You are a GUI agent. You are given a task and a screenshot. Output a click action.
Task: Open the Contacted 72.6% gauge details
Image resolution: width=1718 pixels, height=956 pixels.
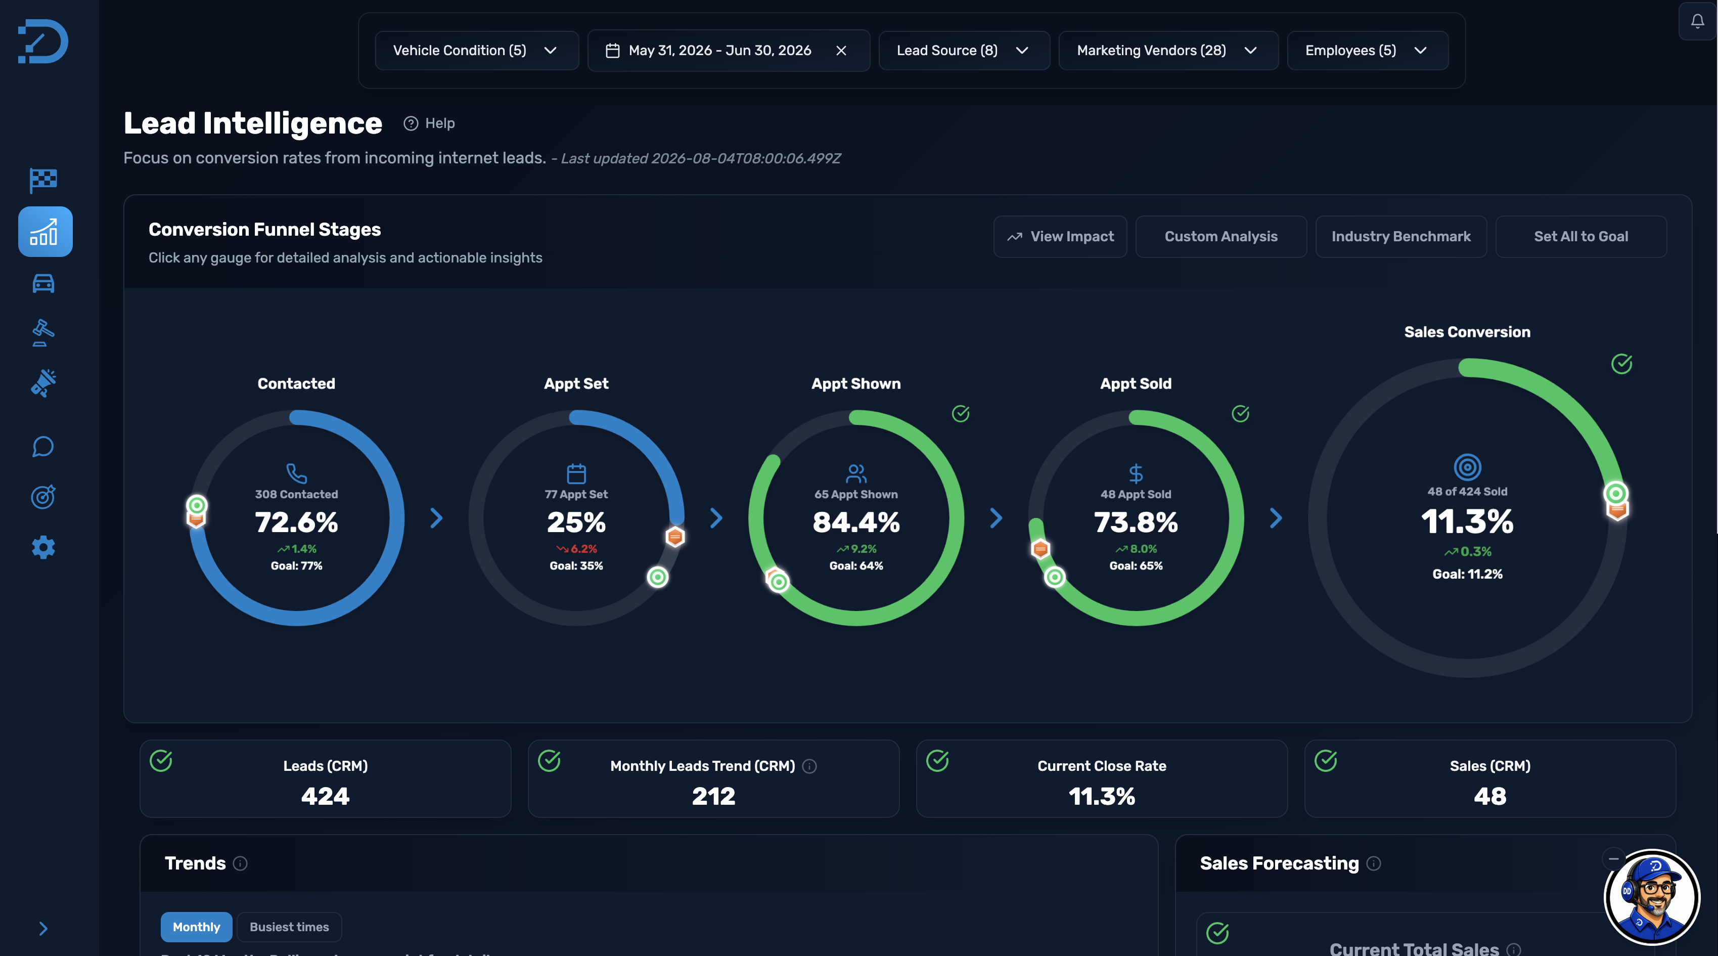point(297,517)
